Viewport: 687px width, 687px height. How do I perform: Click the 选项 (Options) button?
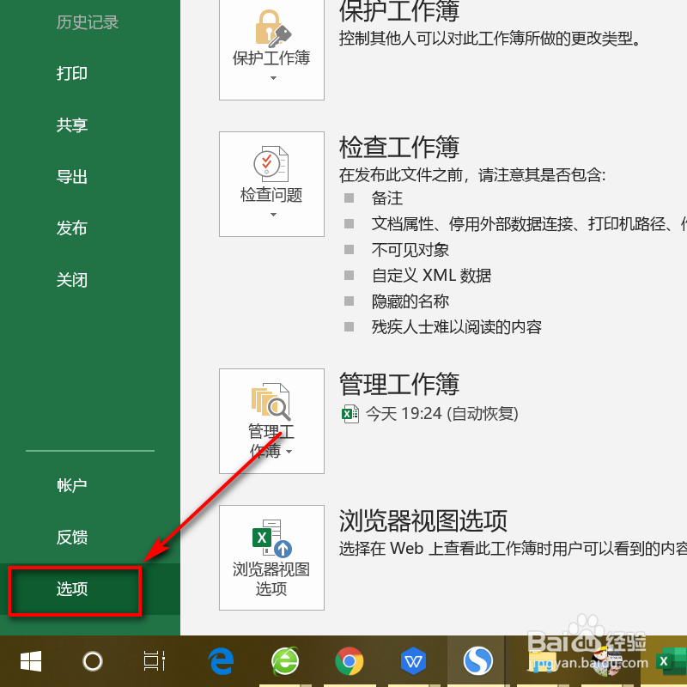(x=72, y=590)
